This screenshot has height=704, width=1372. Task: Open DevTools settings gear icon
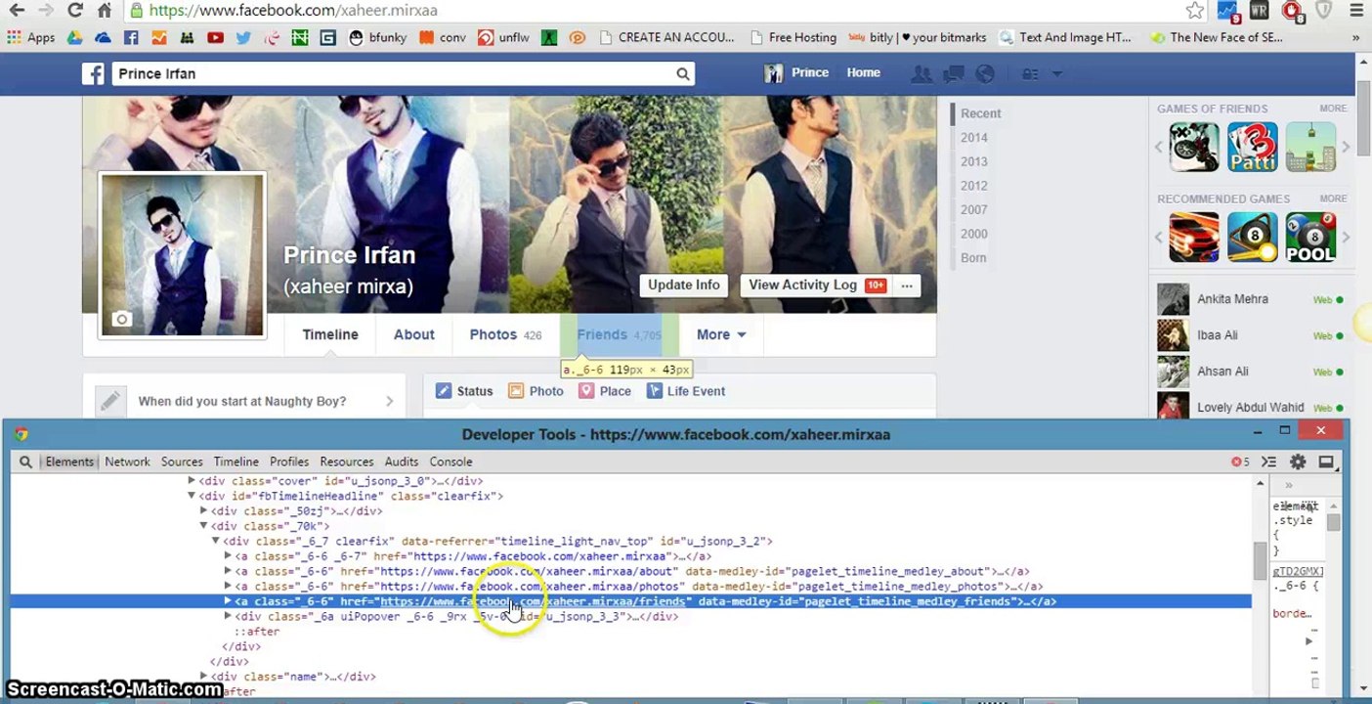[x=1298, y=462]
